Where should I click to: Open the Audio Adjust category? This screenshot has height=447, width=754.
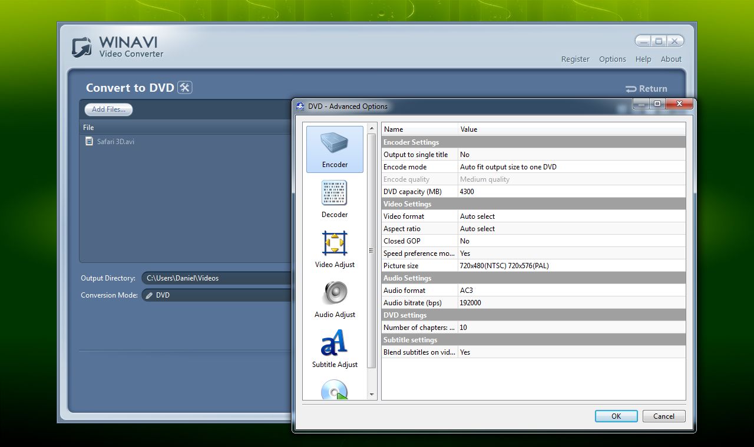(x=335, y=299)
